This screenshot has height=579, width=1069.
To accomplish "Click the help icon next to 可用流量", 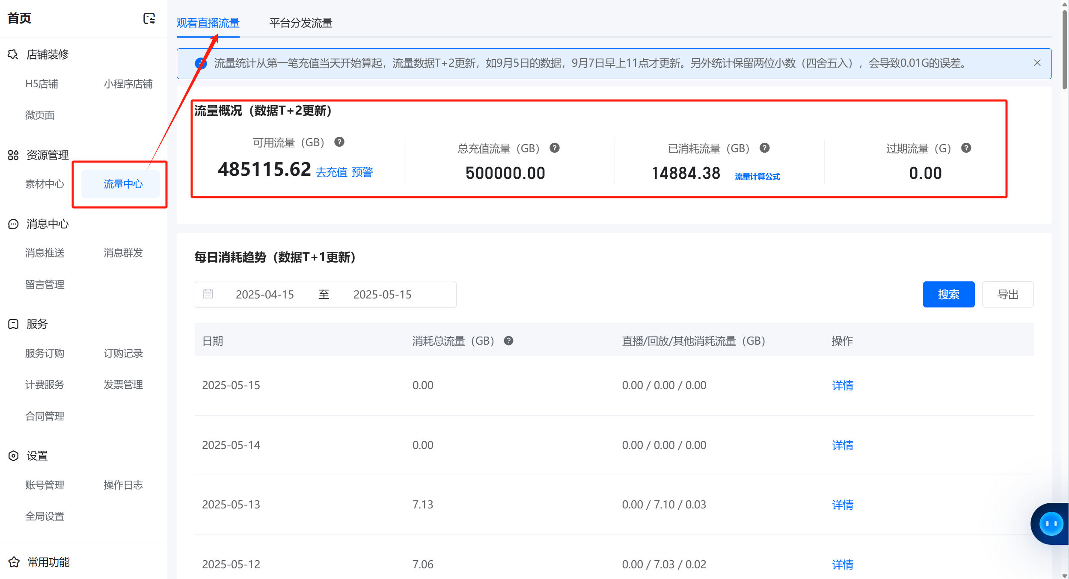I will pyautogui.click(x=339, y=142).
